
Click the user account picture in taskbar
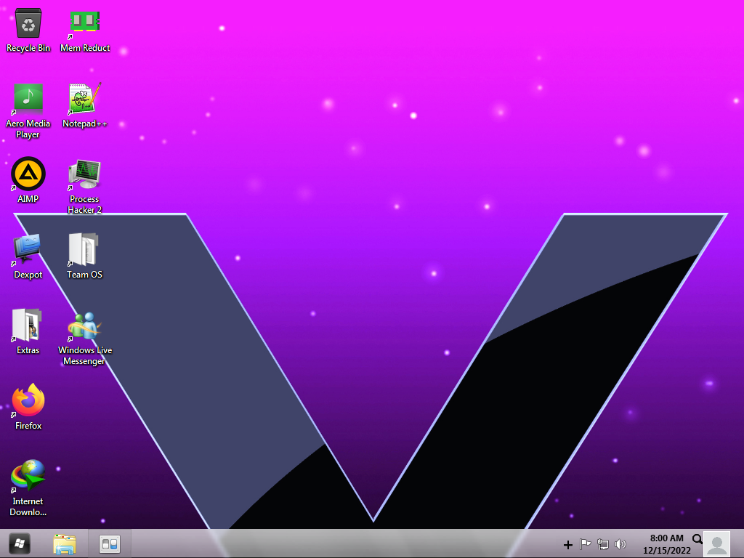717,544
